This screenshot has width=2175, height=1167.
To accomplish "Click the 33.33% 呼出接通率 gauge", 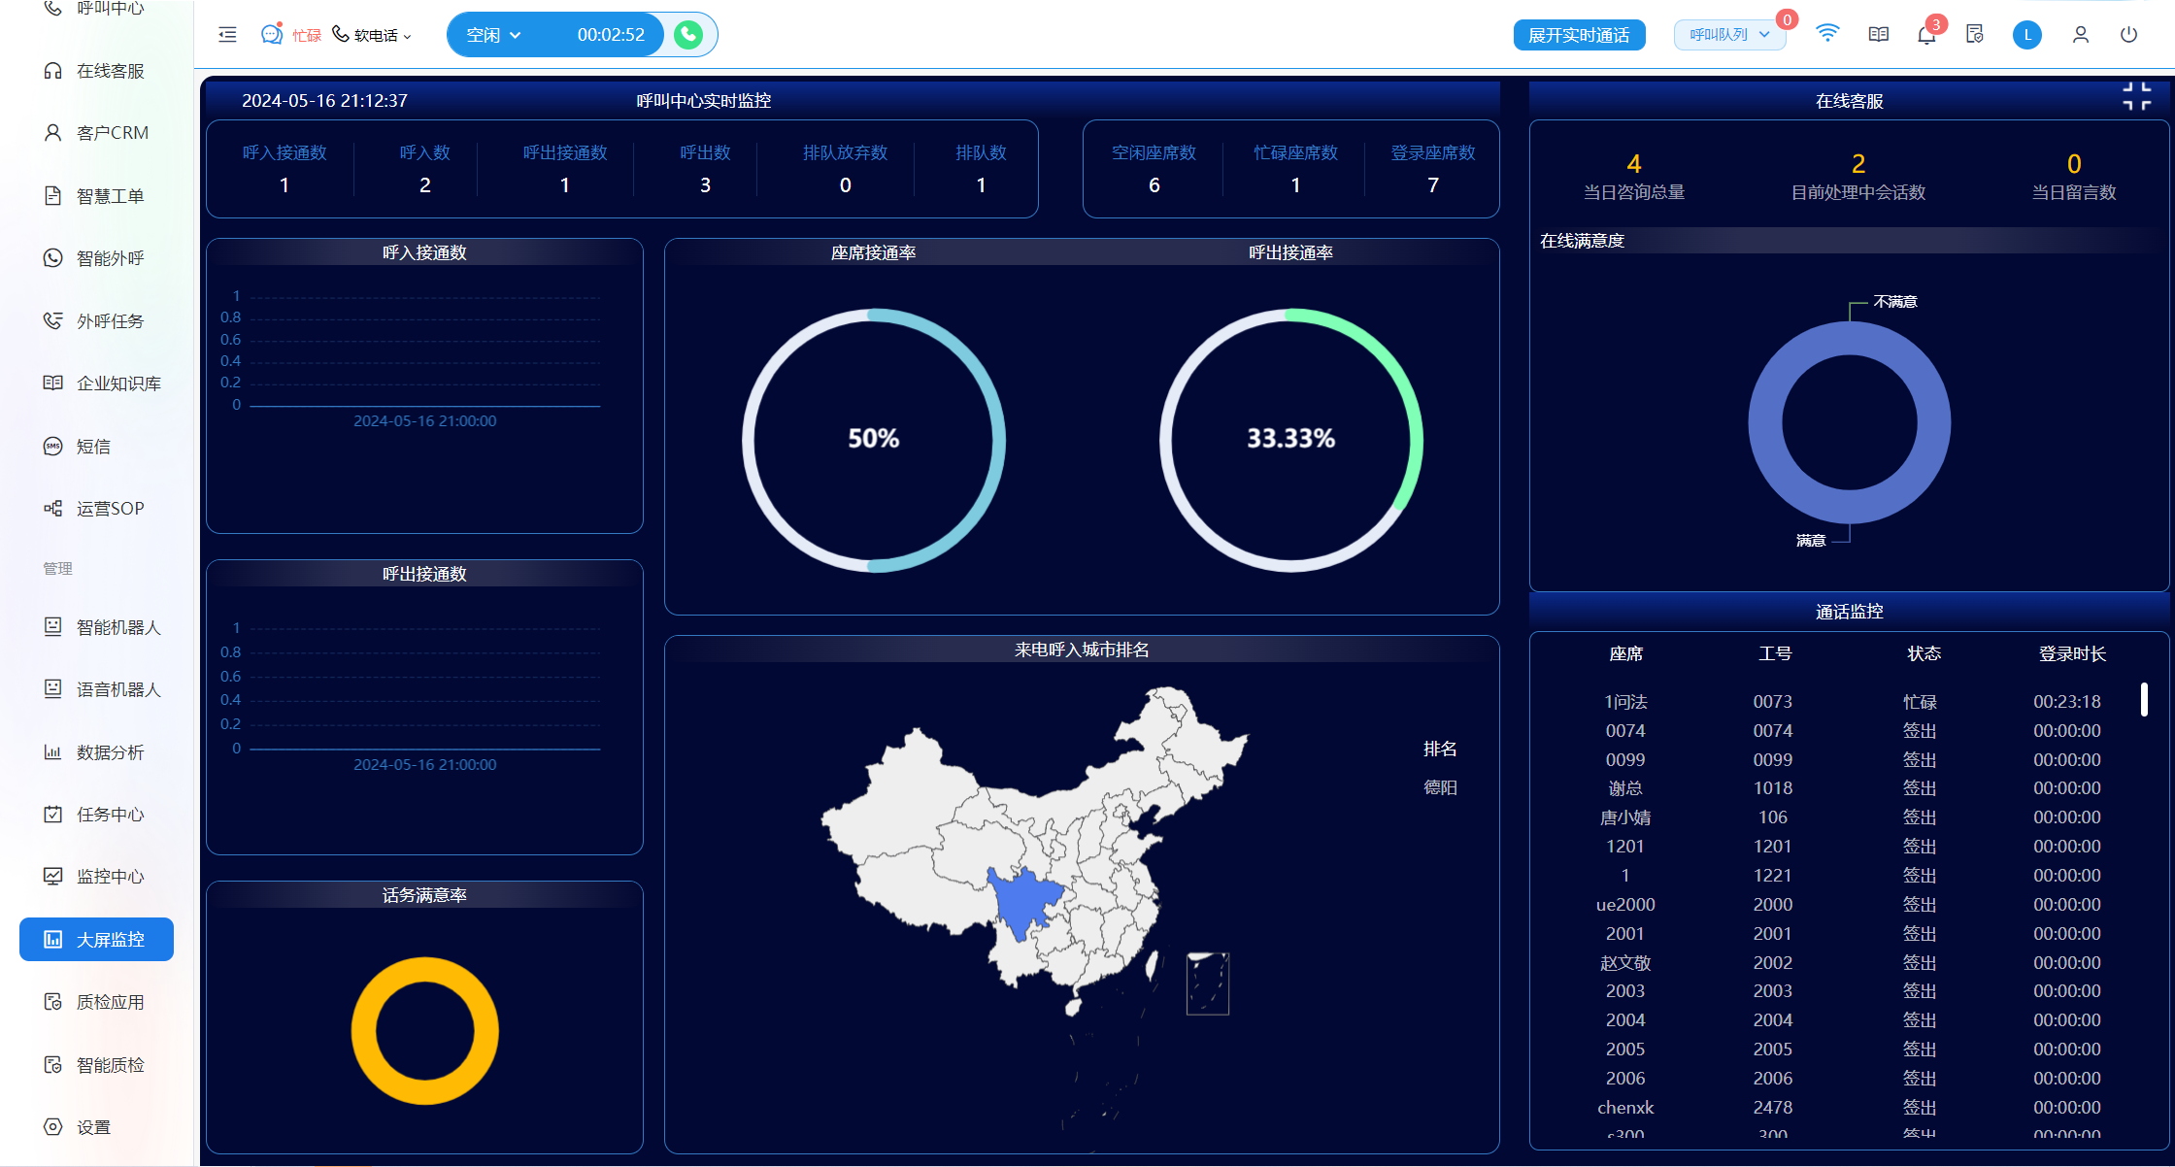I will click(1291, 440).
